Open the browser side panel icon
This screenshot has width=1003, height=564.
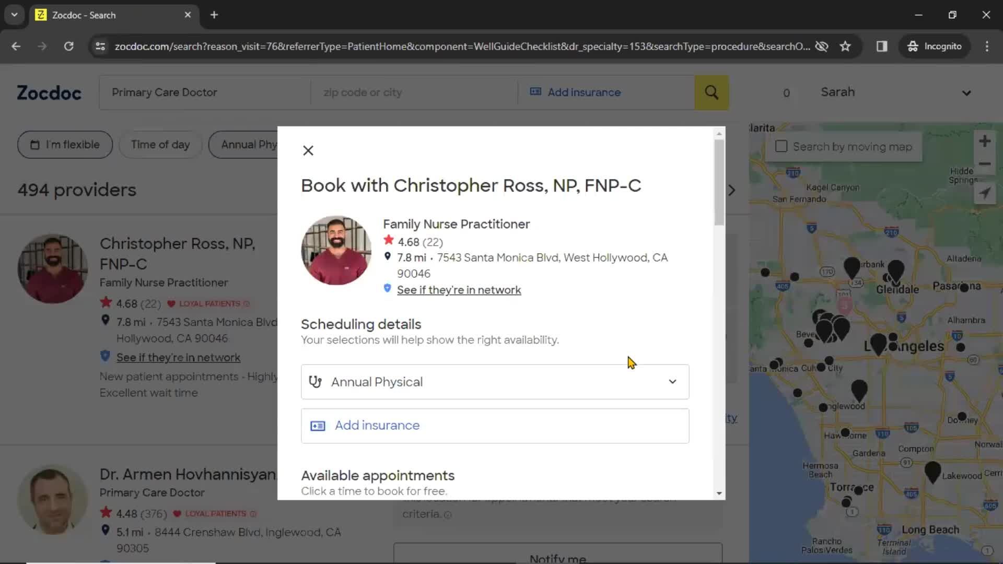[882, 46]
